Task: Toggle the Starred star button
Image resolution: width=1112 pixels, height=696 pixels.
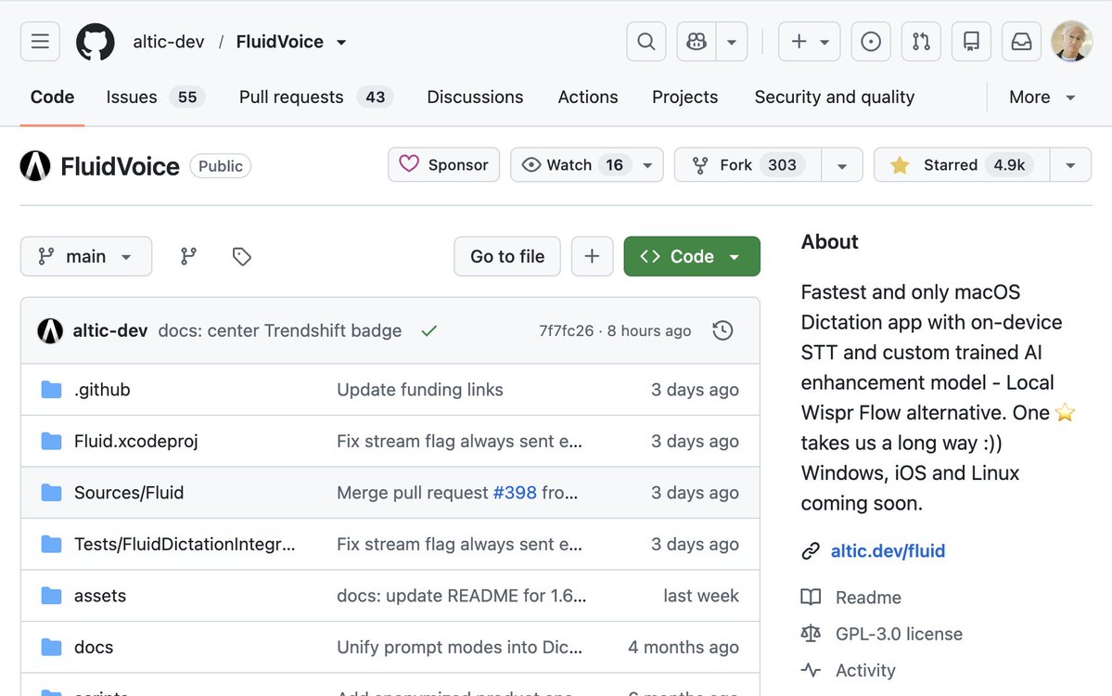Action: pyautogui.click(x=962, y=164)
